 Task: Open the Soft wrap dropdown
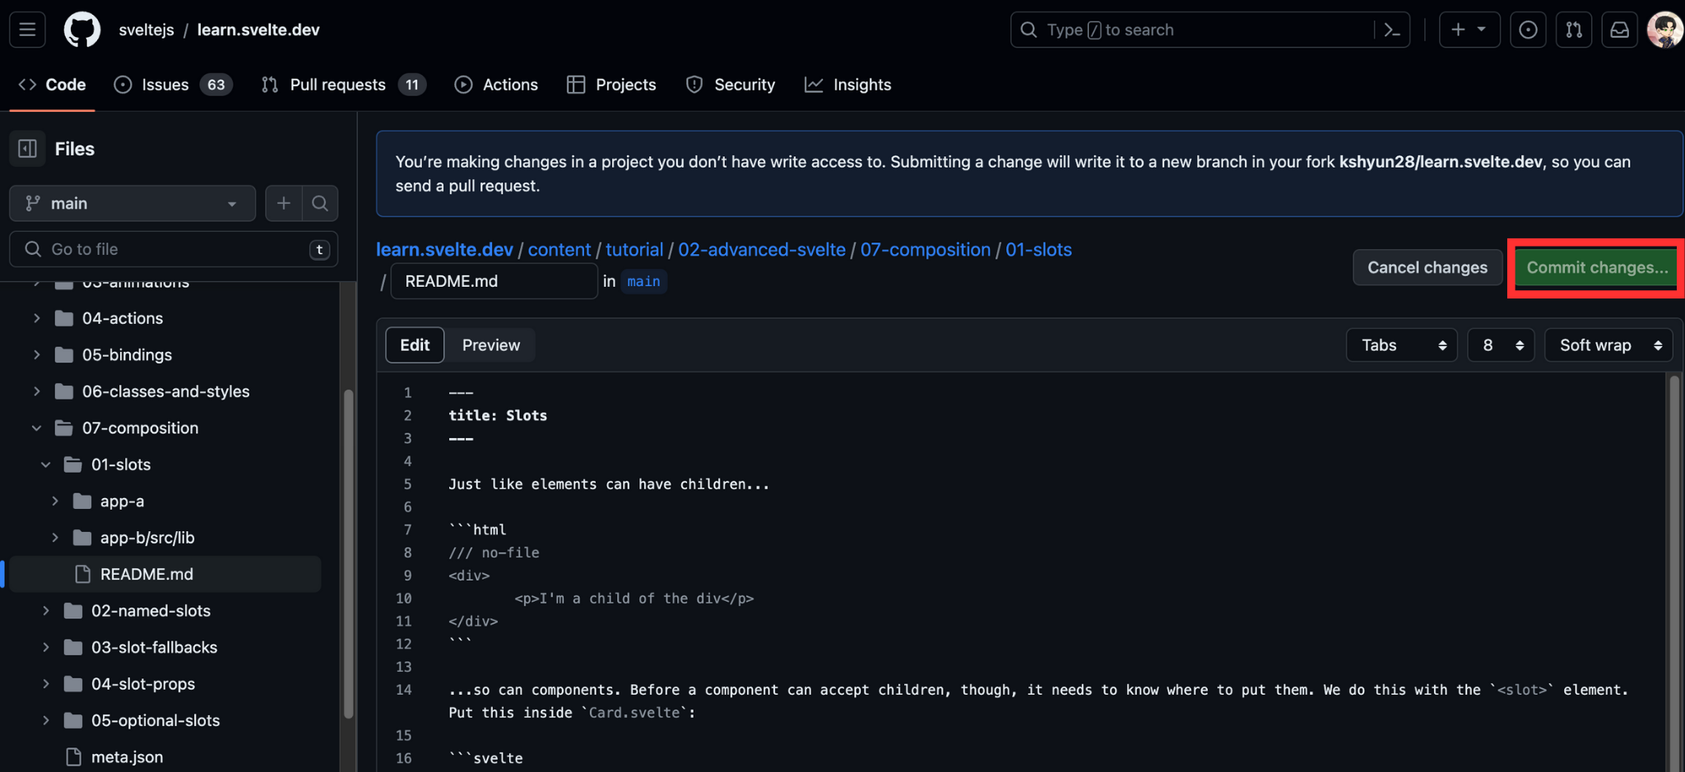[x=1608, y=344]
